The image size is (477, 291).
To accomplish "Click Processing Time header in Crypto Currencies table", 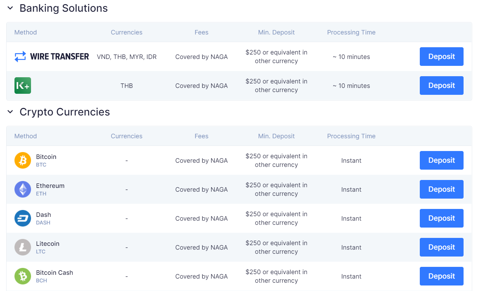I will [351, 136].
